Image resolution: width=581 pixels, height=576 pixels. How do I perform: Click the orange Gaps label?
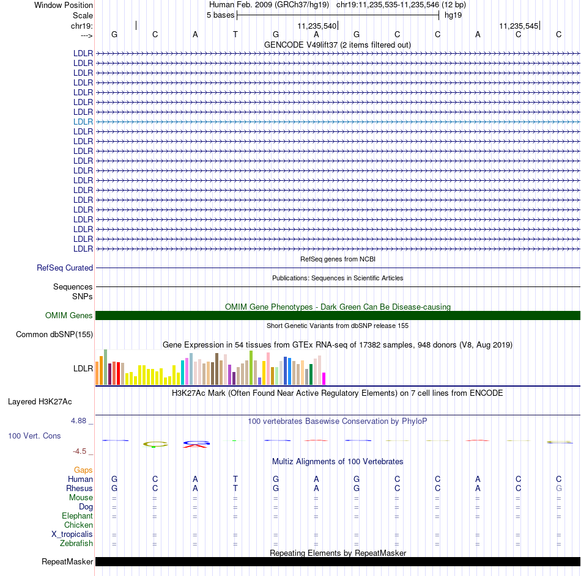point(83,470)
